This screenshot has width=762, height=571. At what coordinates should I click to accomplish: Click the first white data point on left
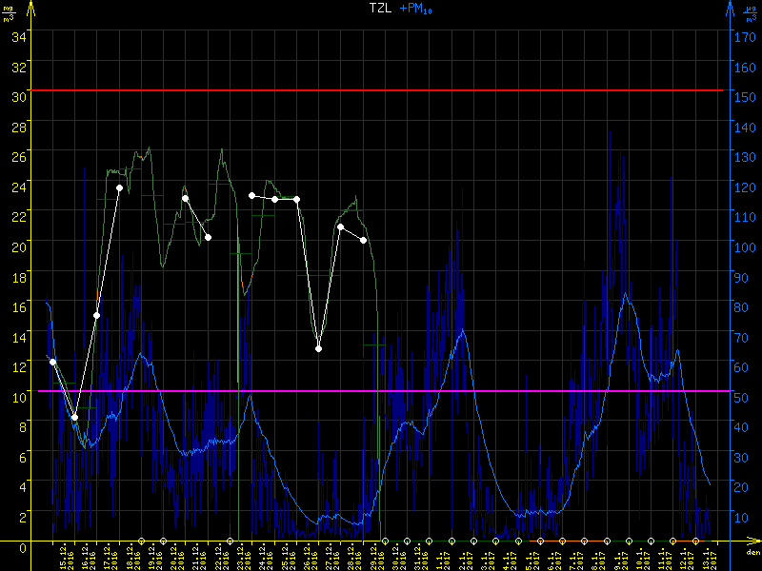[52, 362]
